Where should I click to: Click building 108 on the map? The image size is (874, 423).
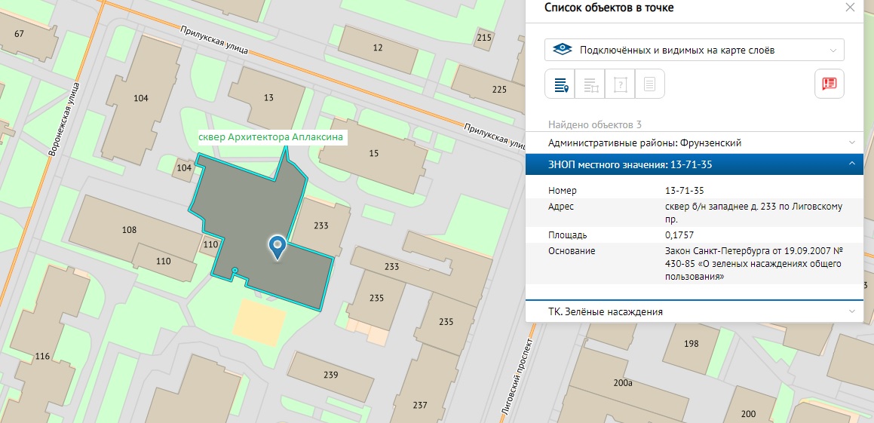click(128, 229)
